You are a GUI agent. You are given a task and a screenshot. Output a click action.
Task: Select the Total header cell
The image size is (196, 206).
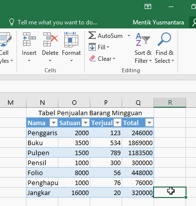pyautogui.click(x=138, y=123)
